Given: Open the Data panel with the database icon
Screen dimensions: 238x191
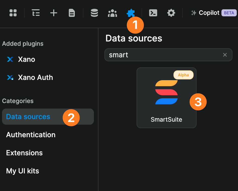Looking at the screenshot, I should [x=94, y=13].
